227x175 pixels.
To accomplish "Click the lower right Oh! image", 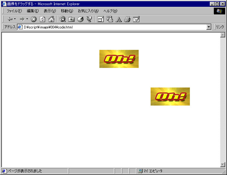I will (170, 96).
